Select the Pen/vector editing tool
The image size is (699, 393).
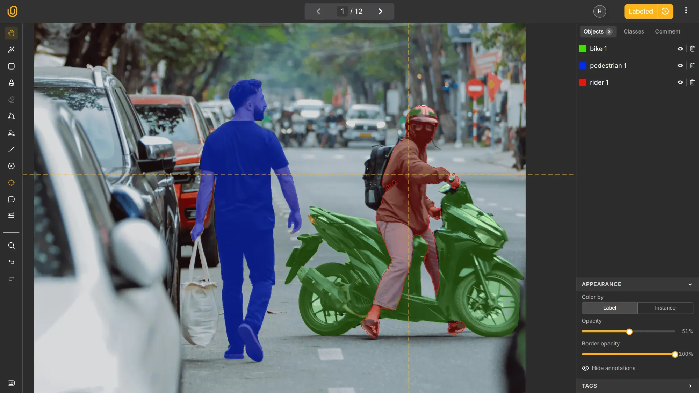click(x=11, y=133)
